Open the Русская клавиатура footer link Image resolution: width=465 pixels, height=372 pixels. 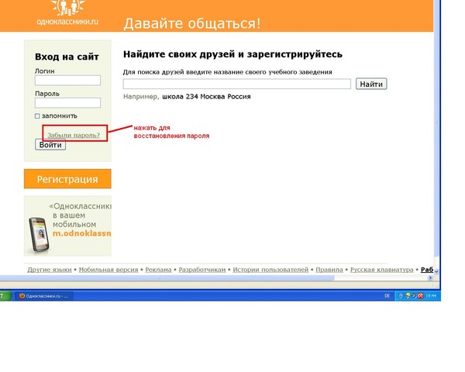[x=381, y=270]
